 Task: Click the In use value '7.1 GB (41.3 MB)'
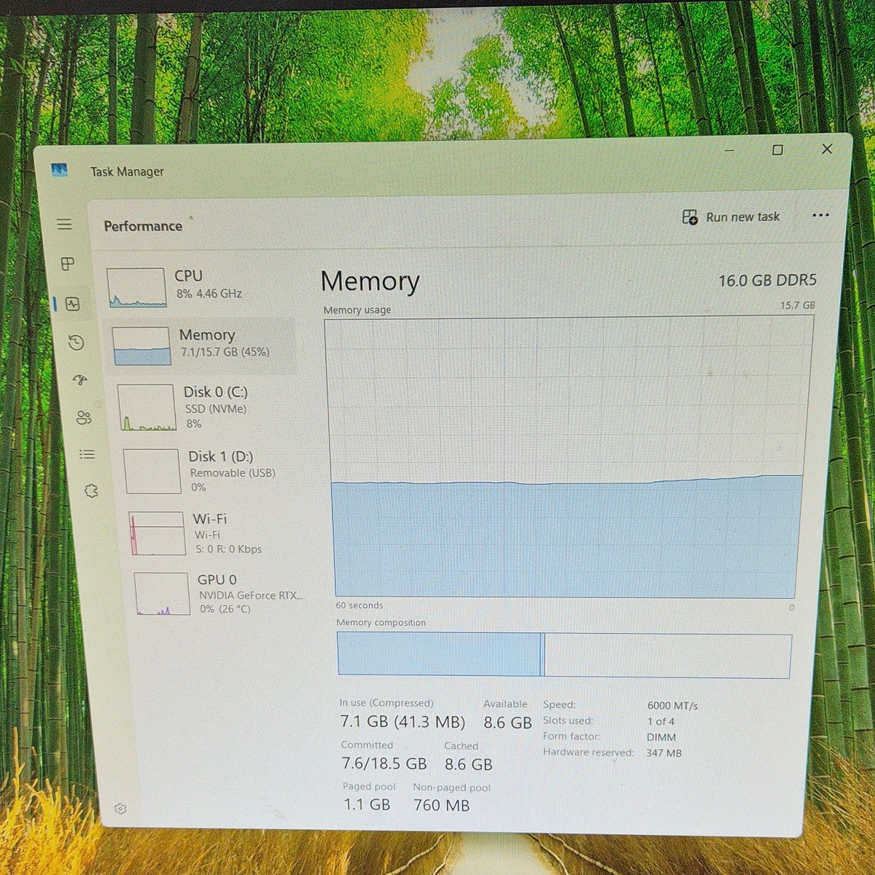402,722
